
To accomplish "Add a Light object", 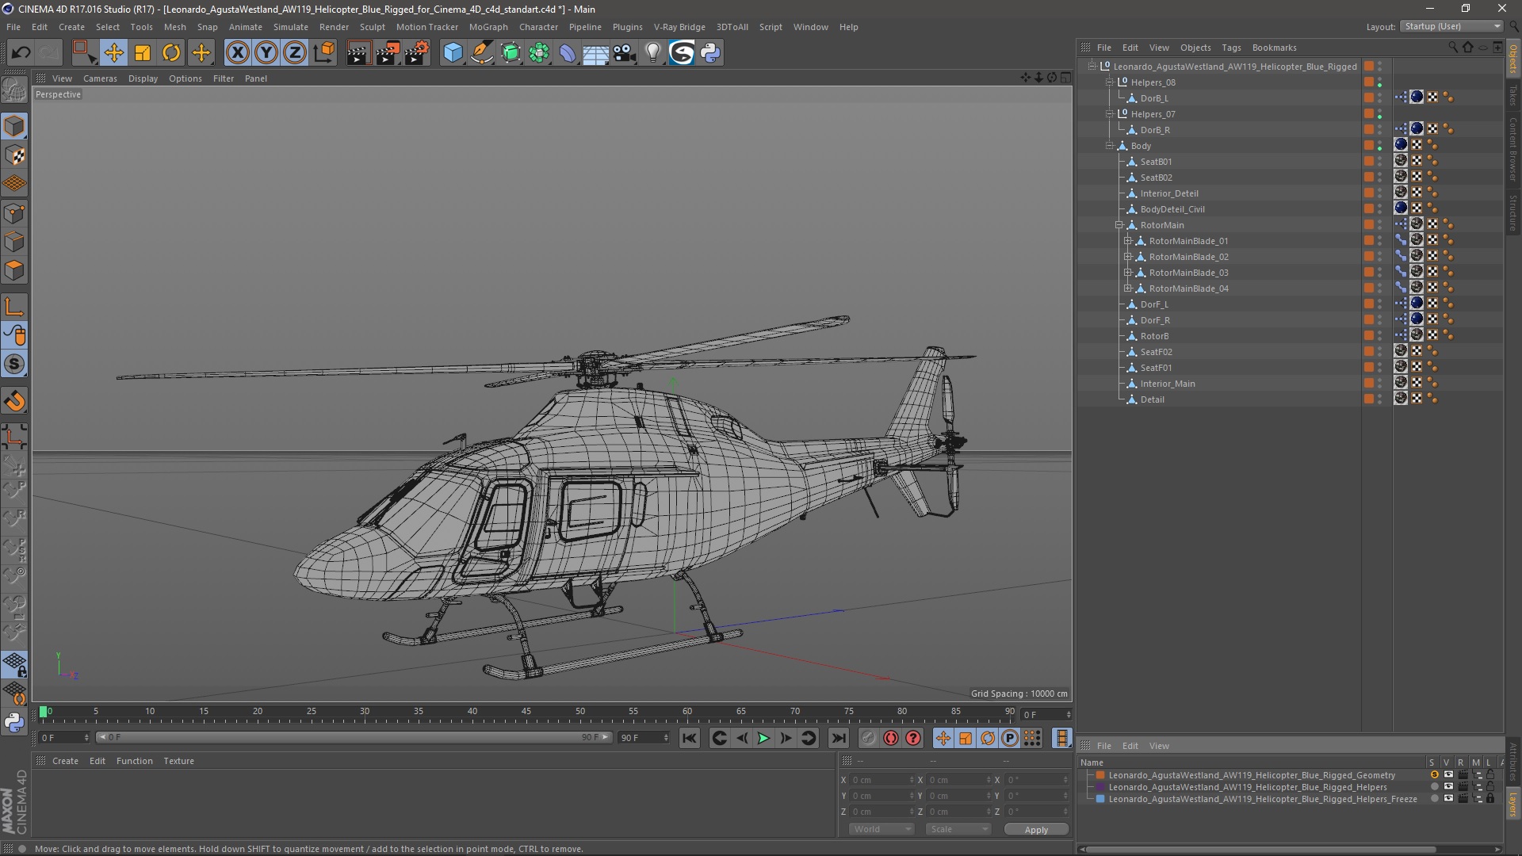I will click(x=653, y=53).
